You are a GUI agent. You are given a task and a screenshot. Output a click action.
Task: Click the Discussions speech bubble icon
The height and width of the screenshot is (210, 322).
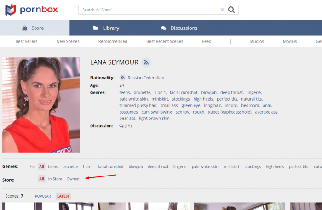(163, 28)
